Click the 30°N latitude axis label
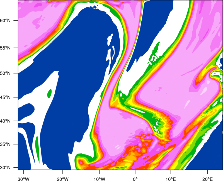 [x=5, y=168]
